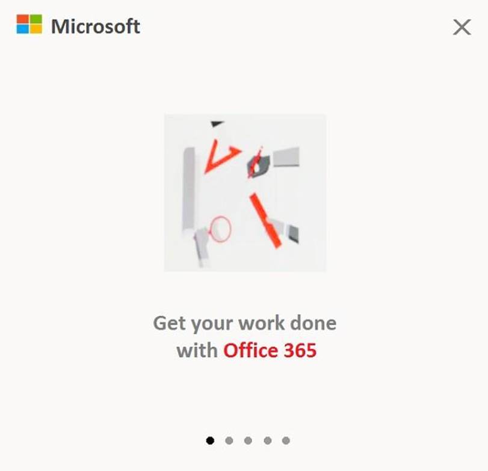Click the blue square of Microsoft logo
The image size is (488, 471).
(x=22, y=29)
